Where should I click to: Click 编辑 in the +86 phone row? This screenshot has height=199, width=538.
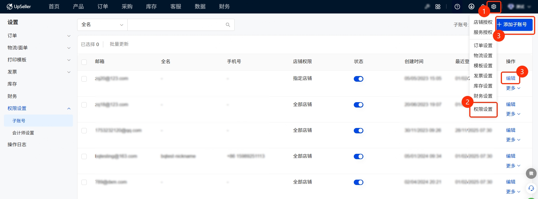pos(511,156)
